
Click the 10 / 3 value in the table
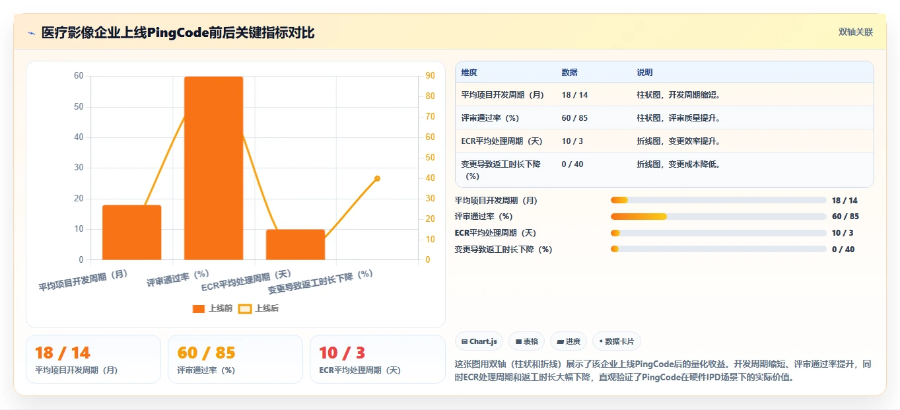tap(572, 141)
